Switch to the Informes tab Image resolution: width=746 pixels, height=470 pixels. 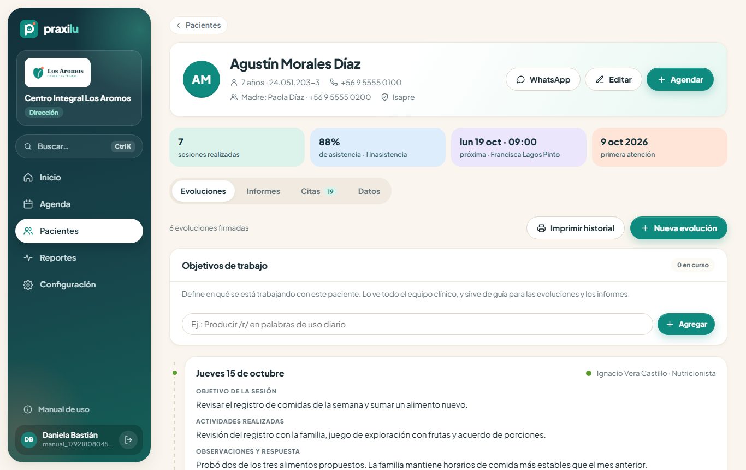(263, 191)
